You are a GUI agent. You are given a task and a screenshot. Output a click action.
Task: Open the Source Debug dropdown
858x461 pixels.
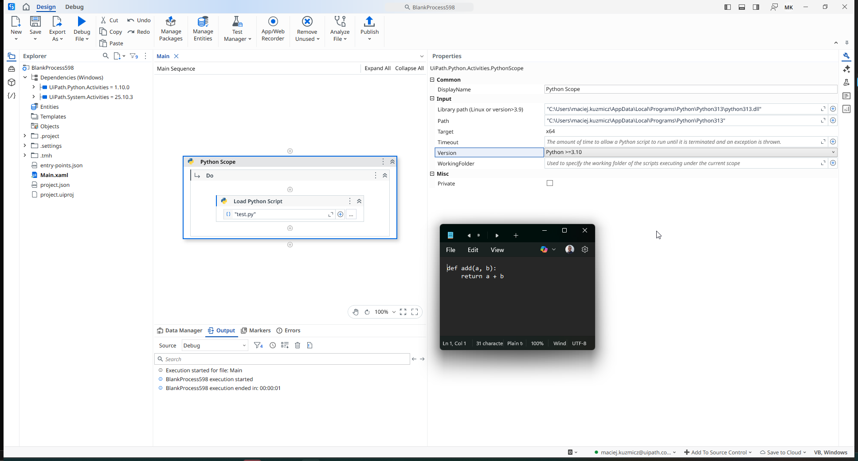(215, 346)
